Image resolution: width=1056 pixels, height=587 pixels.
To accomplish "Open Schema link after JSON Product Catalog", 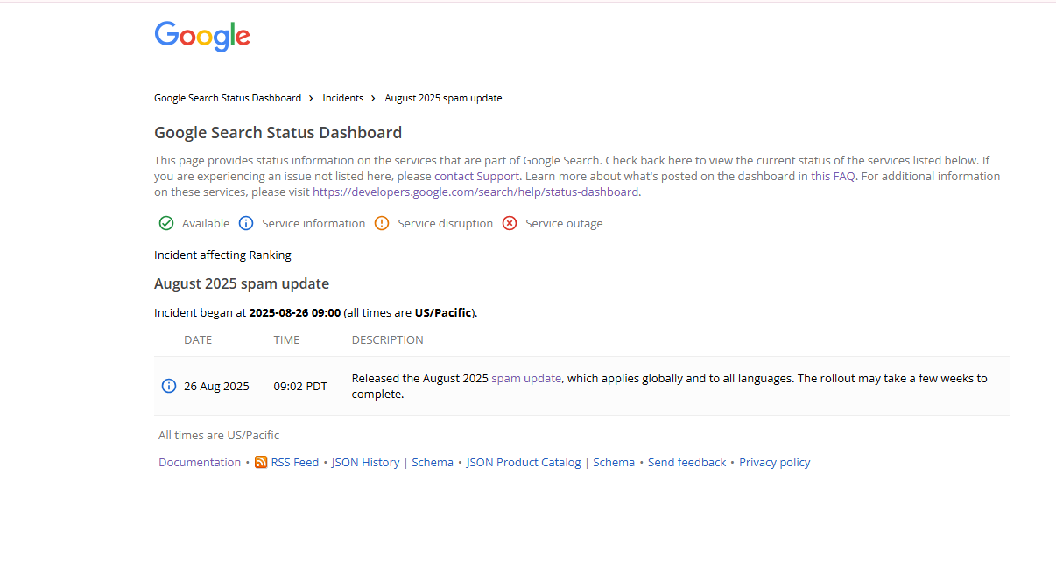I will click(614, 462).
